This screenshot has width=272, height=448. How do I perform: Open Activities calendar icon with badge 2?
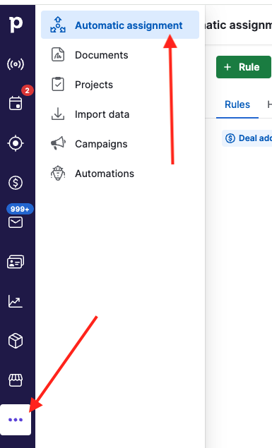click(x=16, y=103)
